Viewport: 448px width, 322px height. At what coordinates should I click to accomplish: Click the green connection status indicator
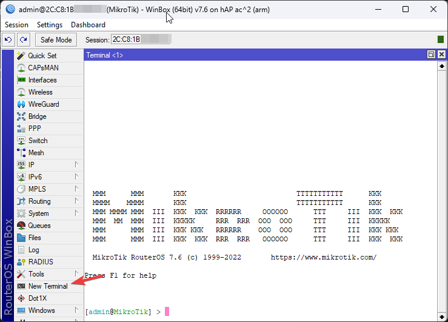tap(441, 39)
